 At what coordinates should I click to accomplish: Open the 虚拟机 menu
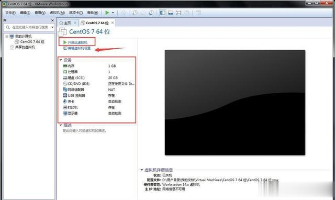[57, 13]
